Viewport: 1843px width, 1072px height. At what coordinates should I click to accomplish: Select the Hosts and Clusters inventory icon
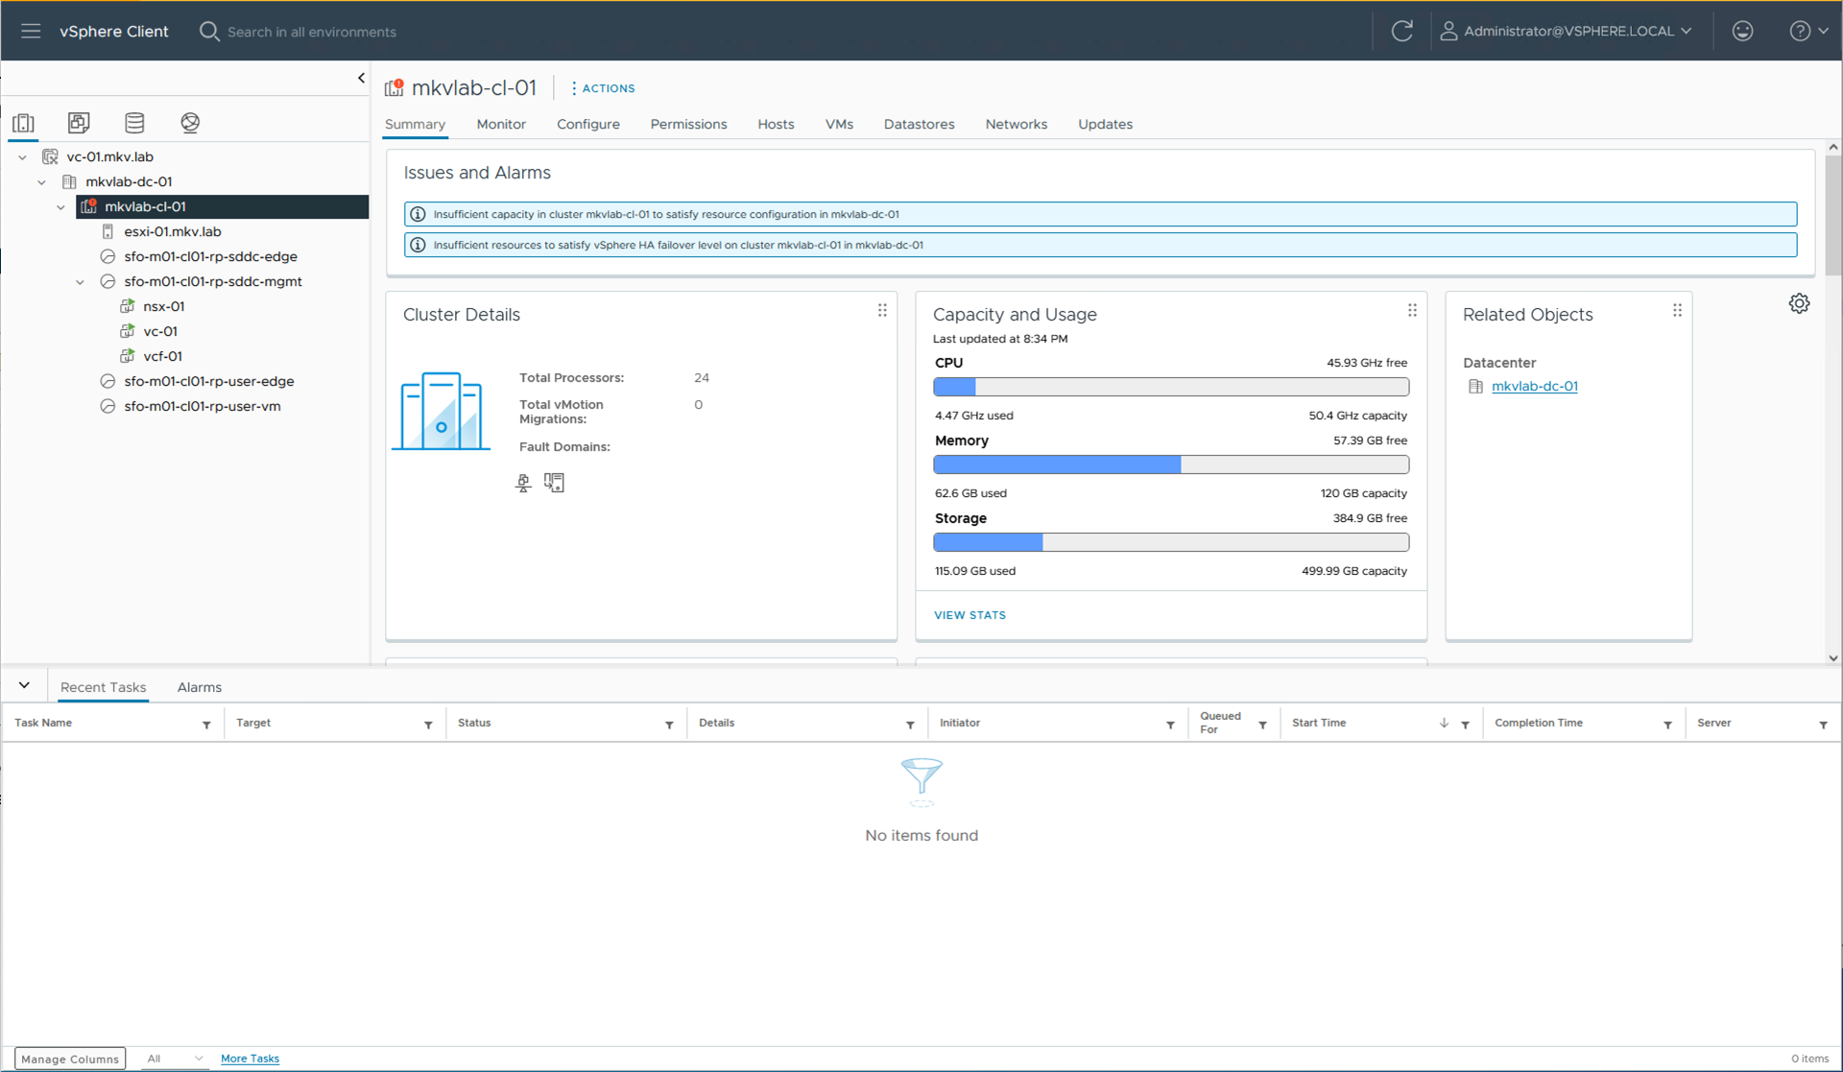[x=23, y=123]
